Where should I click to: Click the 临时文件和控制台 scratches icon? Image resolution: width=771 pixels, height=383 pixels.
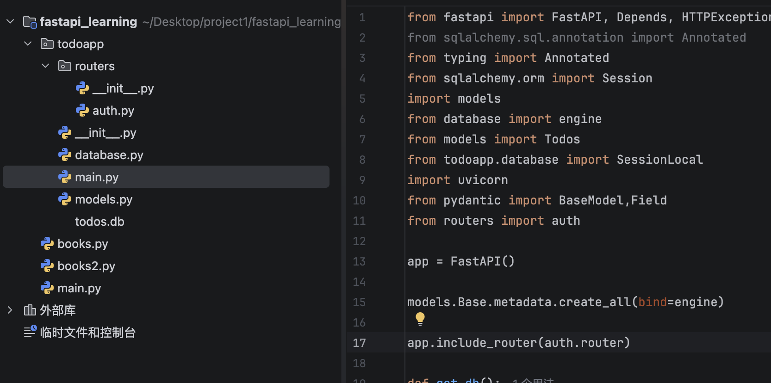tap(30, 332)
